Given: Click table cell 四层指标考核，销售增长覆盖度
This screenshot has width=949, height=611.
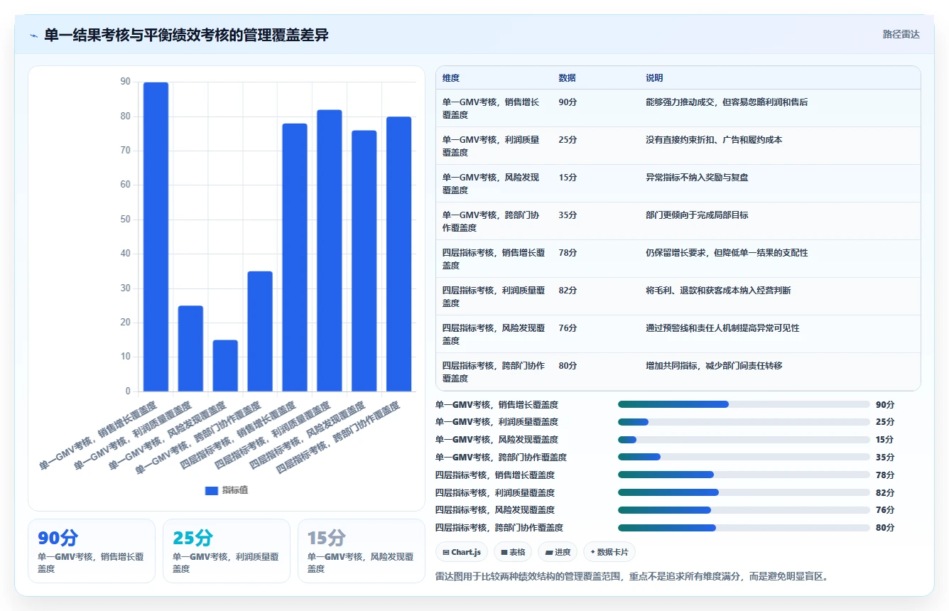Looking at the screenshot, I should [494, 259].
